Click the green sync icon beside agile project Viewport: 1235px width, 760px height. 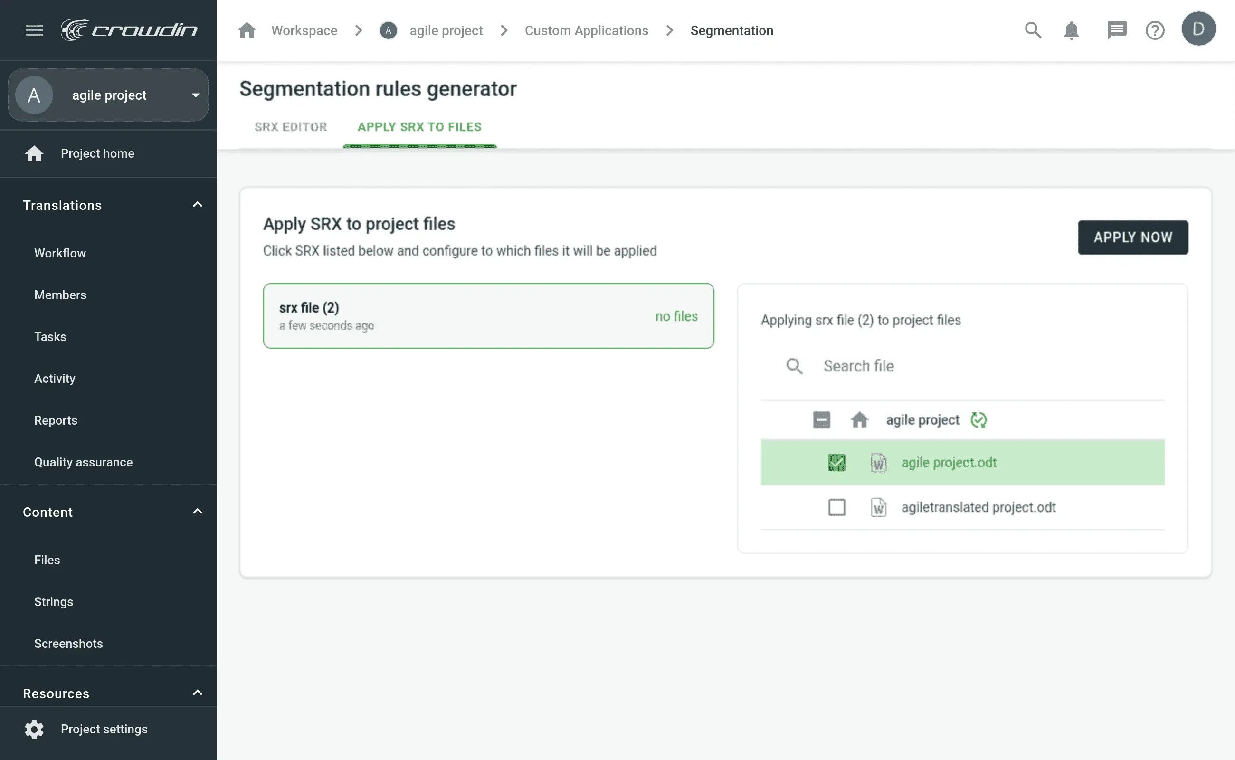pos(978,420)
